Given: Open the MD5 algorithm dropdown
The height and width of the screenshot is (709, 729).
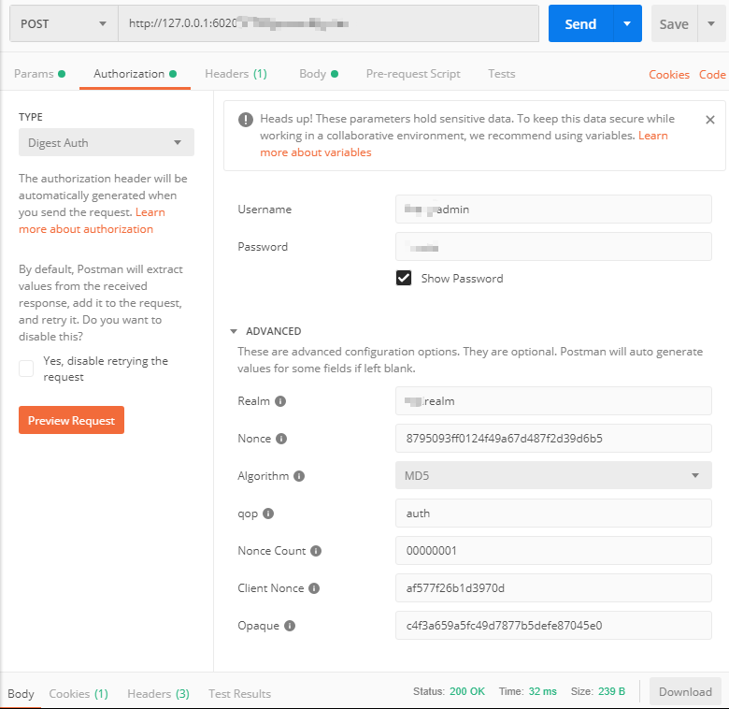Looking at the screenshot, I should (x=553, y=475).
